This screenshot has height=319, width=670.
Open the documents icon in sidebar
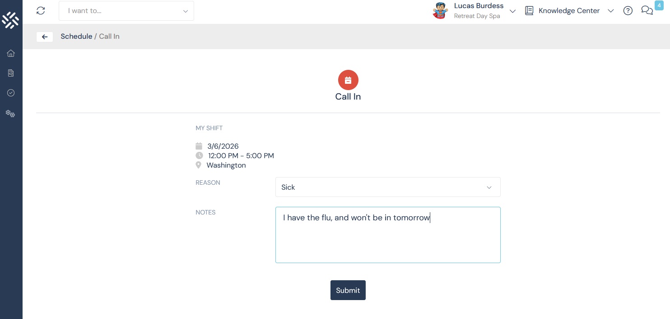pyautogui.click(x=11, y=73)
